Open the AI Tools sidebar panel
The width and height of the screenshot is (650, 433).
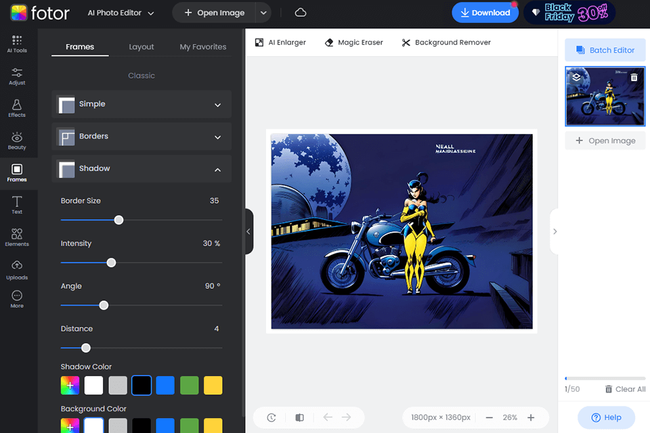[16, 44]
